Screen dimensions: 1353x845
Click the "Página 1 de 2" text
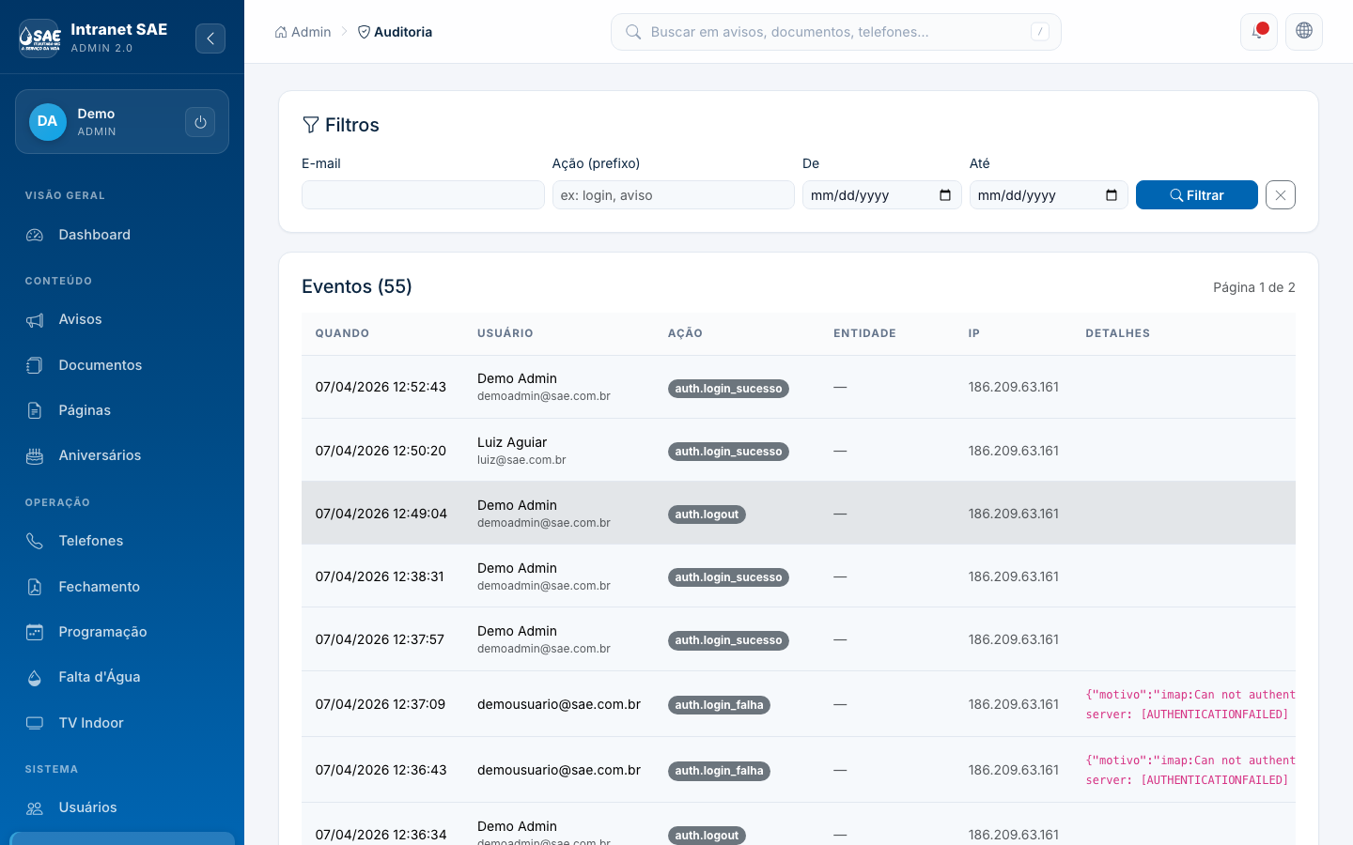coord(1254,287)
